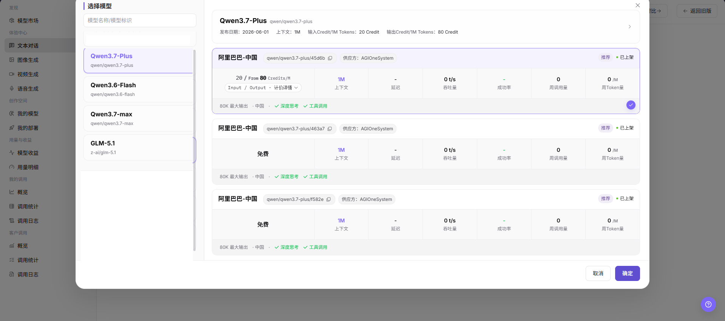Open the help question-mark bubble
The height and width of the screenshot is (321, 725).
click(708, 304)
